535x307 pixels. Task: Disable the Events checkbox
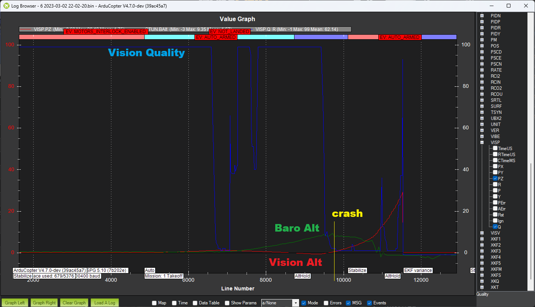pos(369,303)
